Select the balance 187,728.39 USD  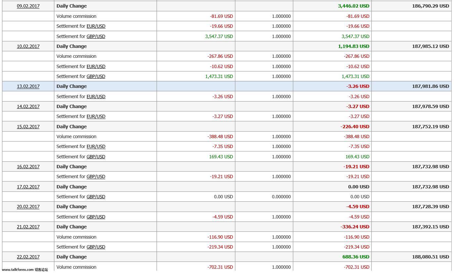(431, 207)
